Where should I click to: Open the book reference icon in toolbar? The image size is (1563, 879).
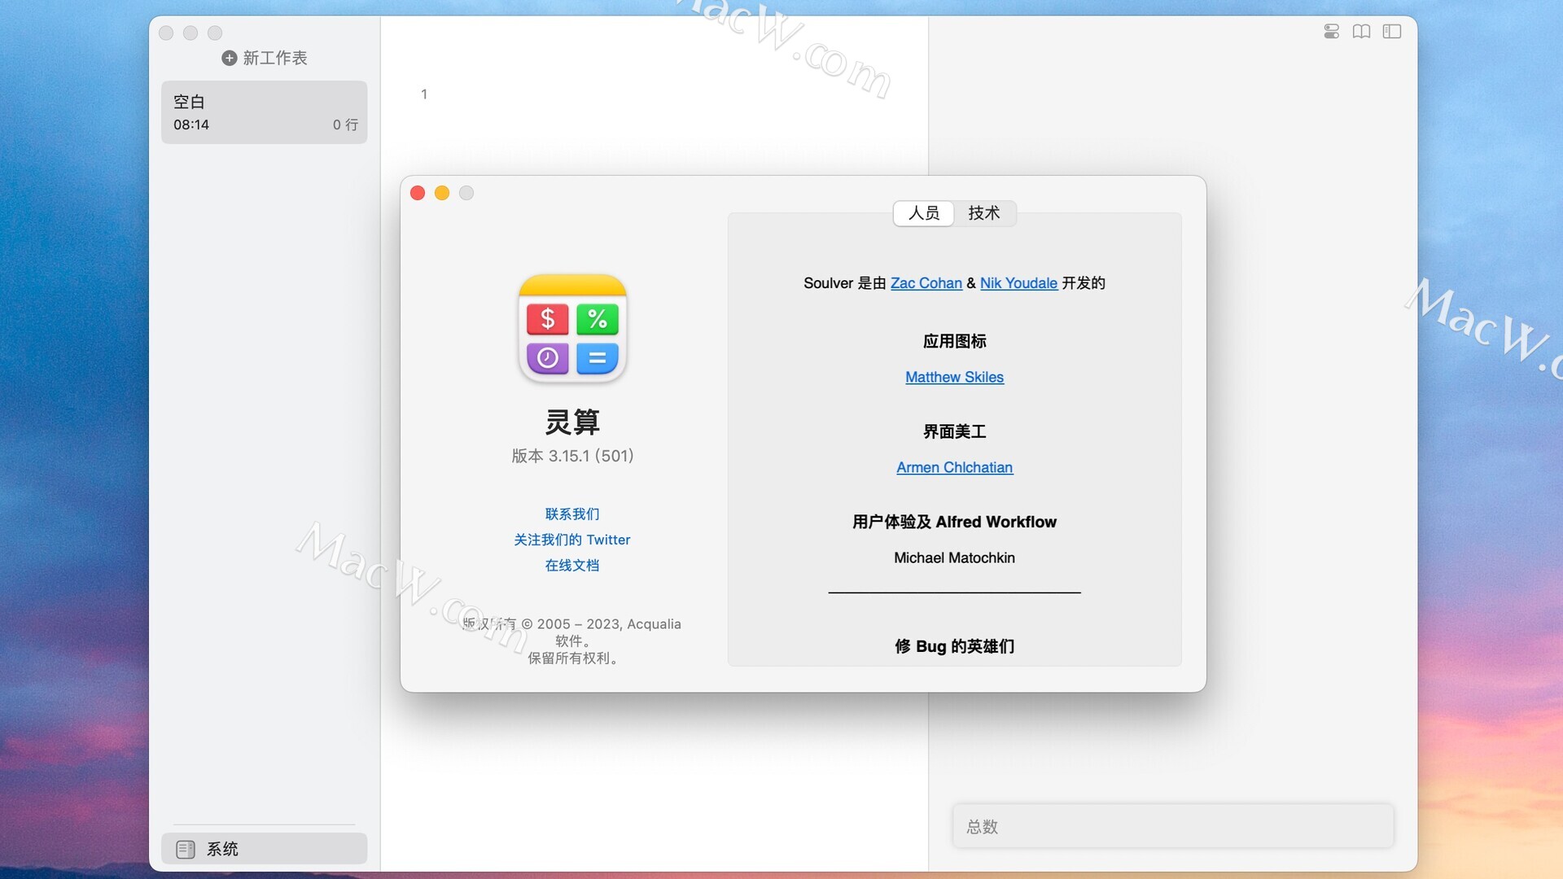pos(1361,32)
